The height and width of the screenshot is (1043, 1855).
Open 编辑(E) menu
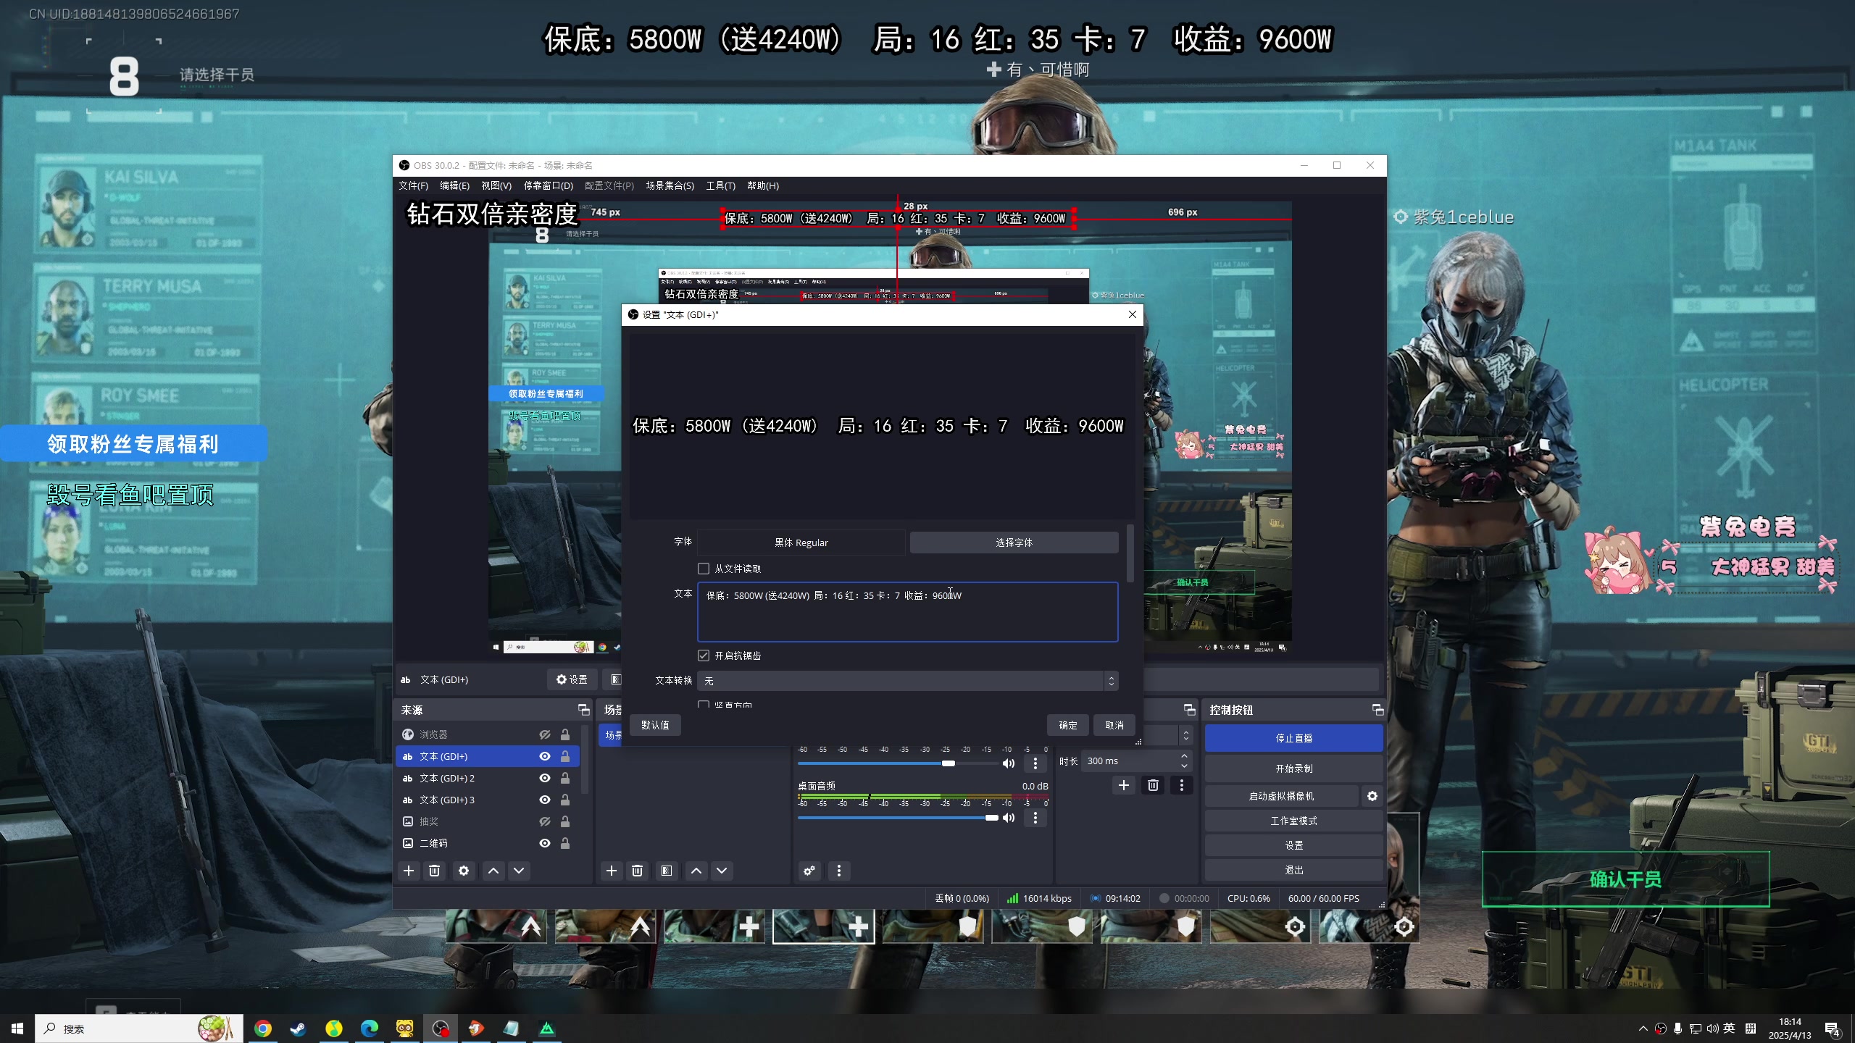point(454,186)
